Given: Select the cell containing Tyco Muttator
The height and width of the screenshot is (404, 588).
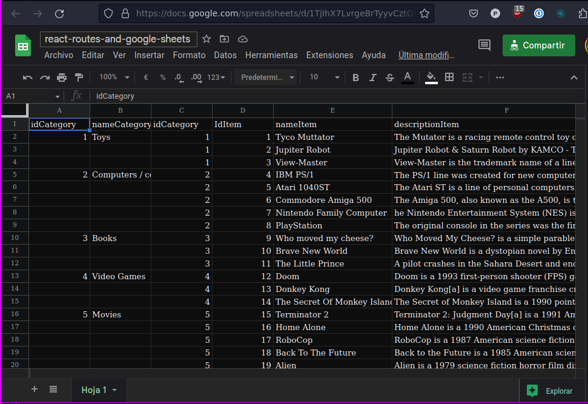Looking at the screenshot, I should 332,137.
